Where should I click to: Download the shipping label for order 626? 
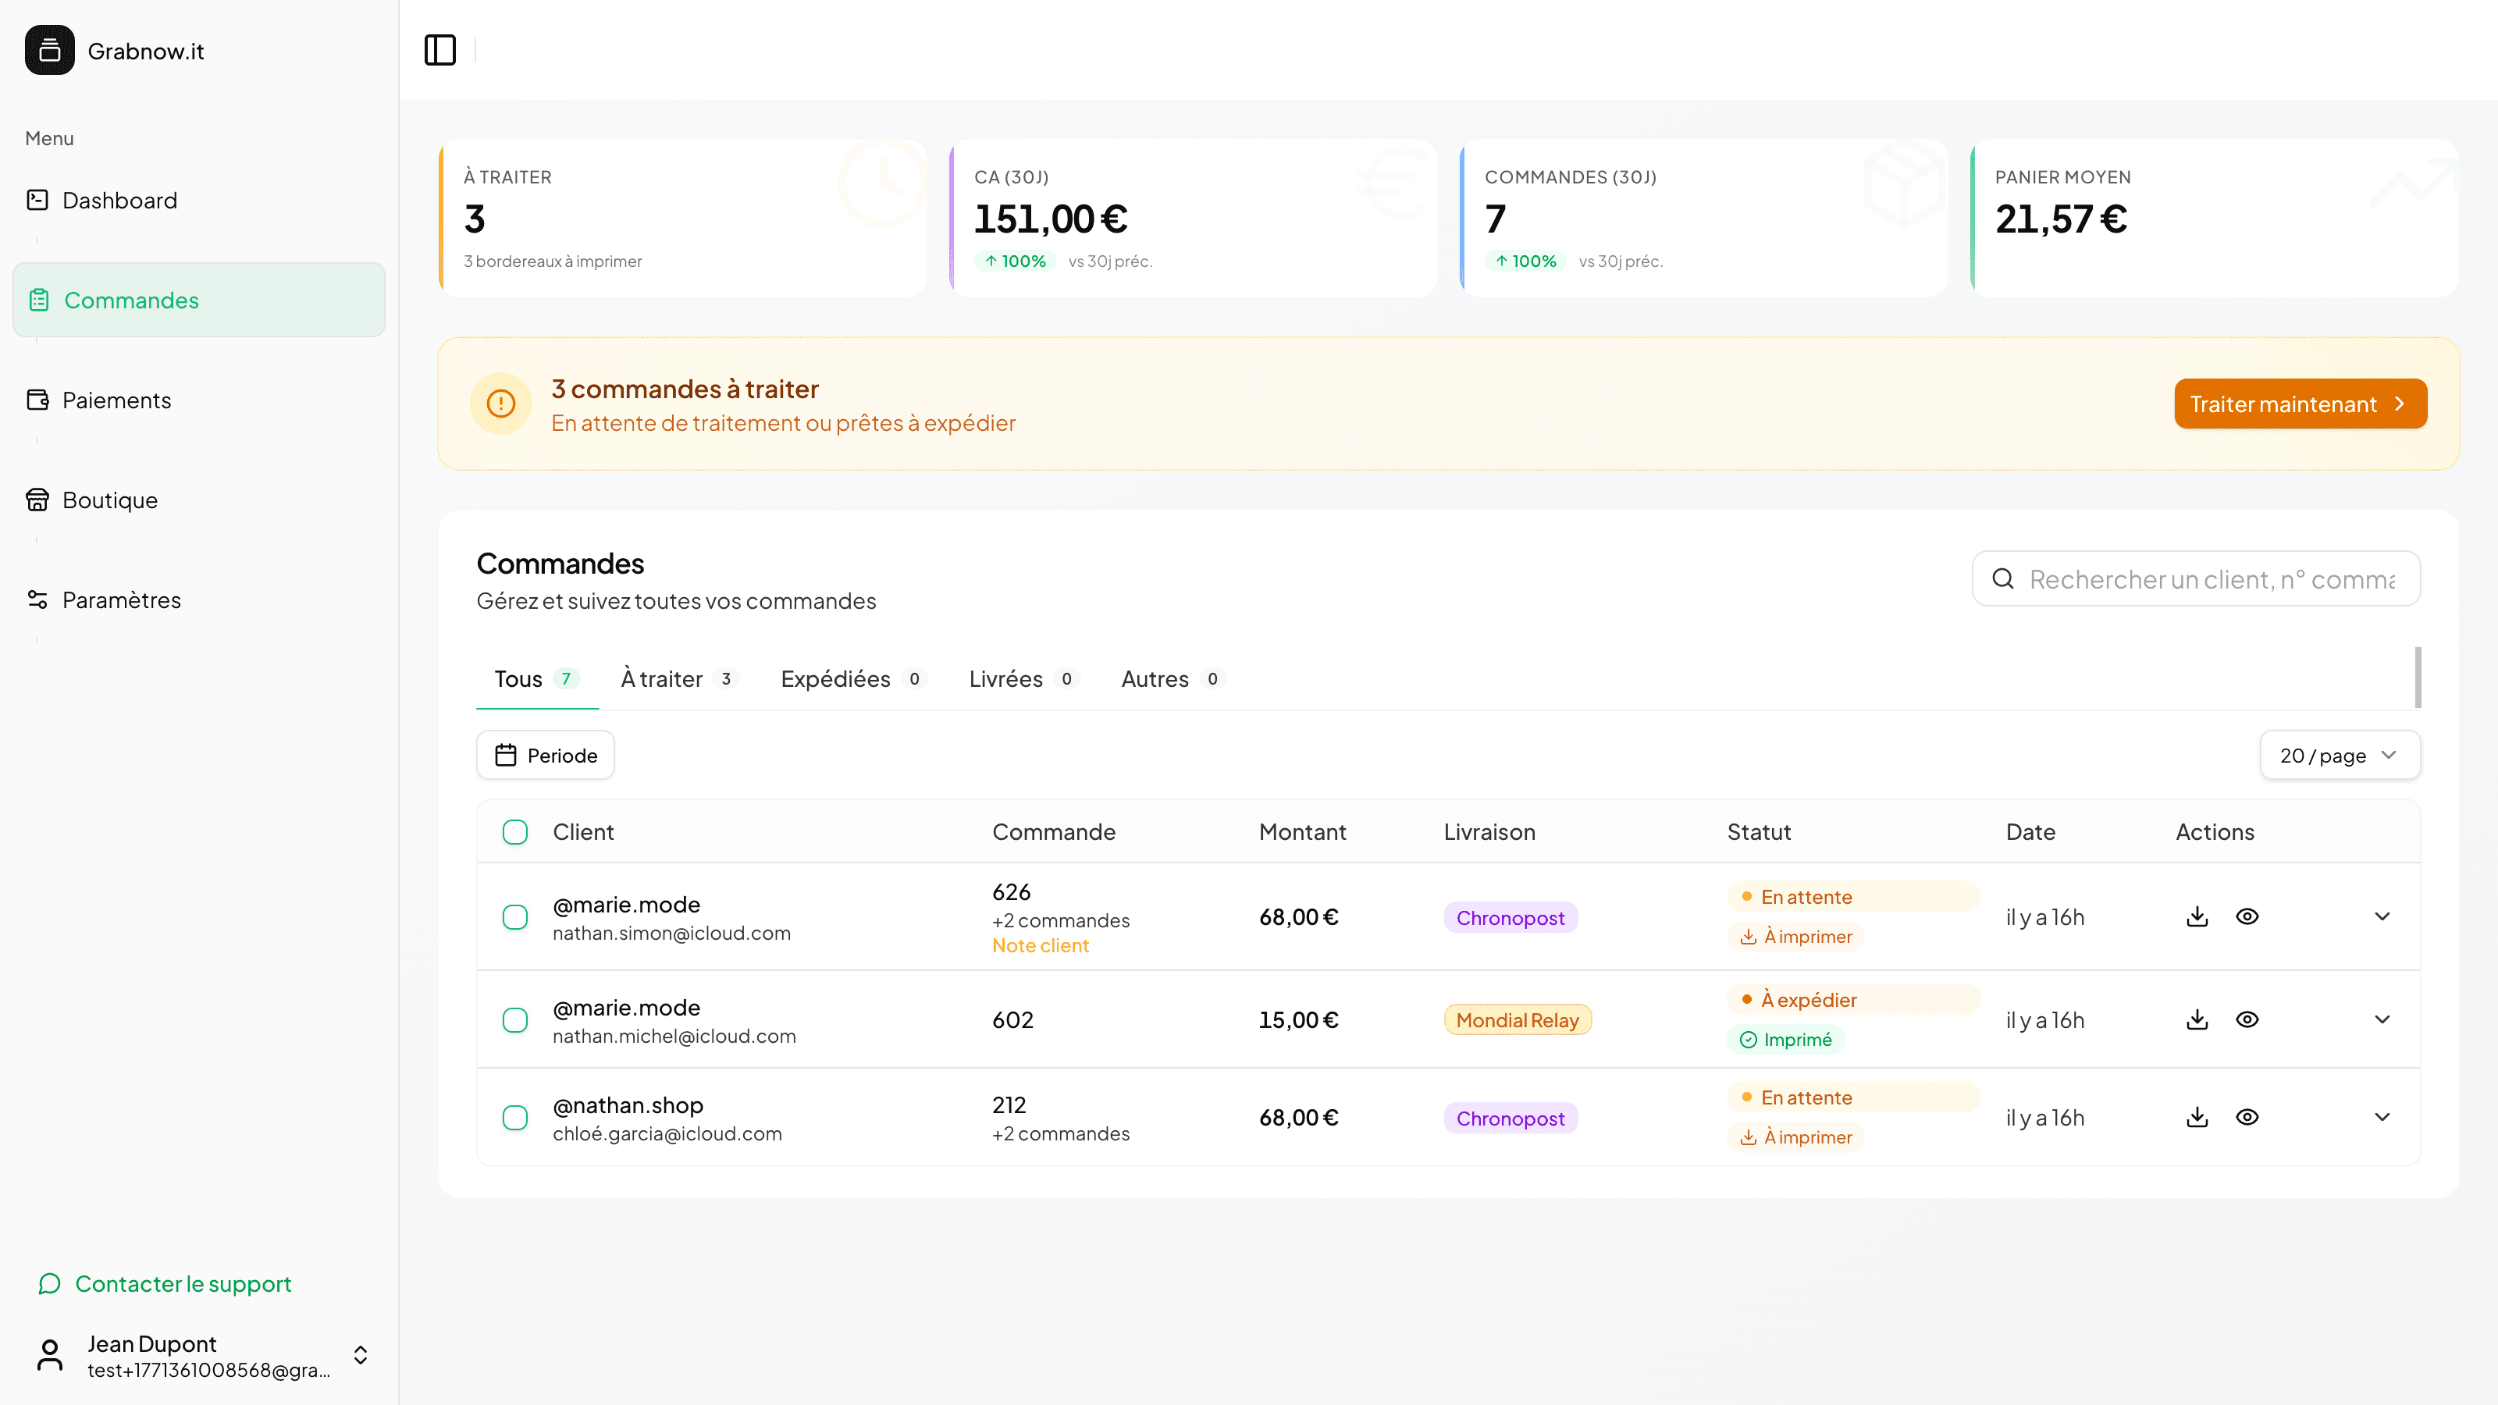2198,916
